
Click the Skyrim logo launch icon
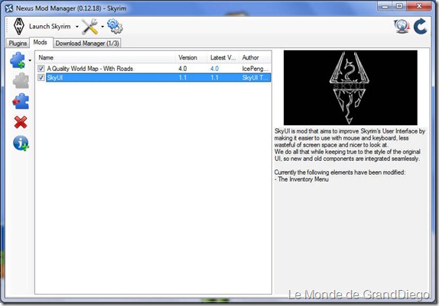coord(19,26)
